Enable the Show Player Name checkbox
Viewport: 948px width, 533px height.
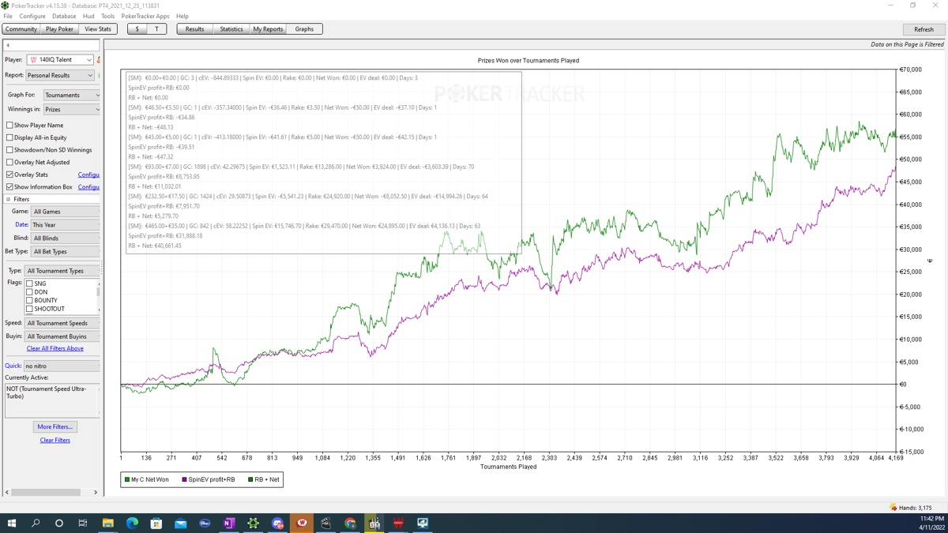[x=9, y=125]
